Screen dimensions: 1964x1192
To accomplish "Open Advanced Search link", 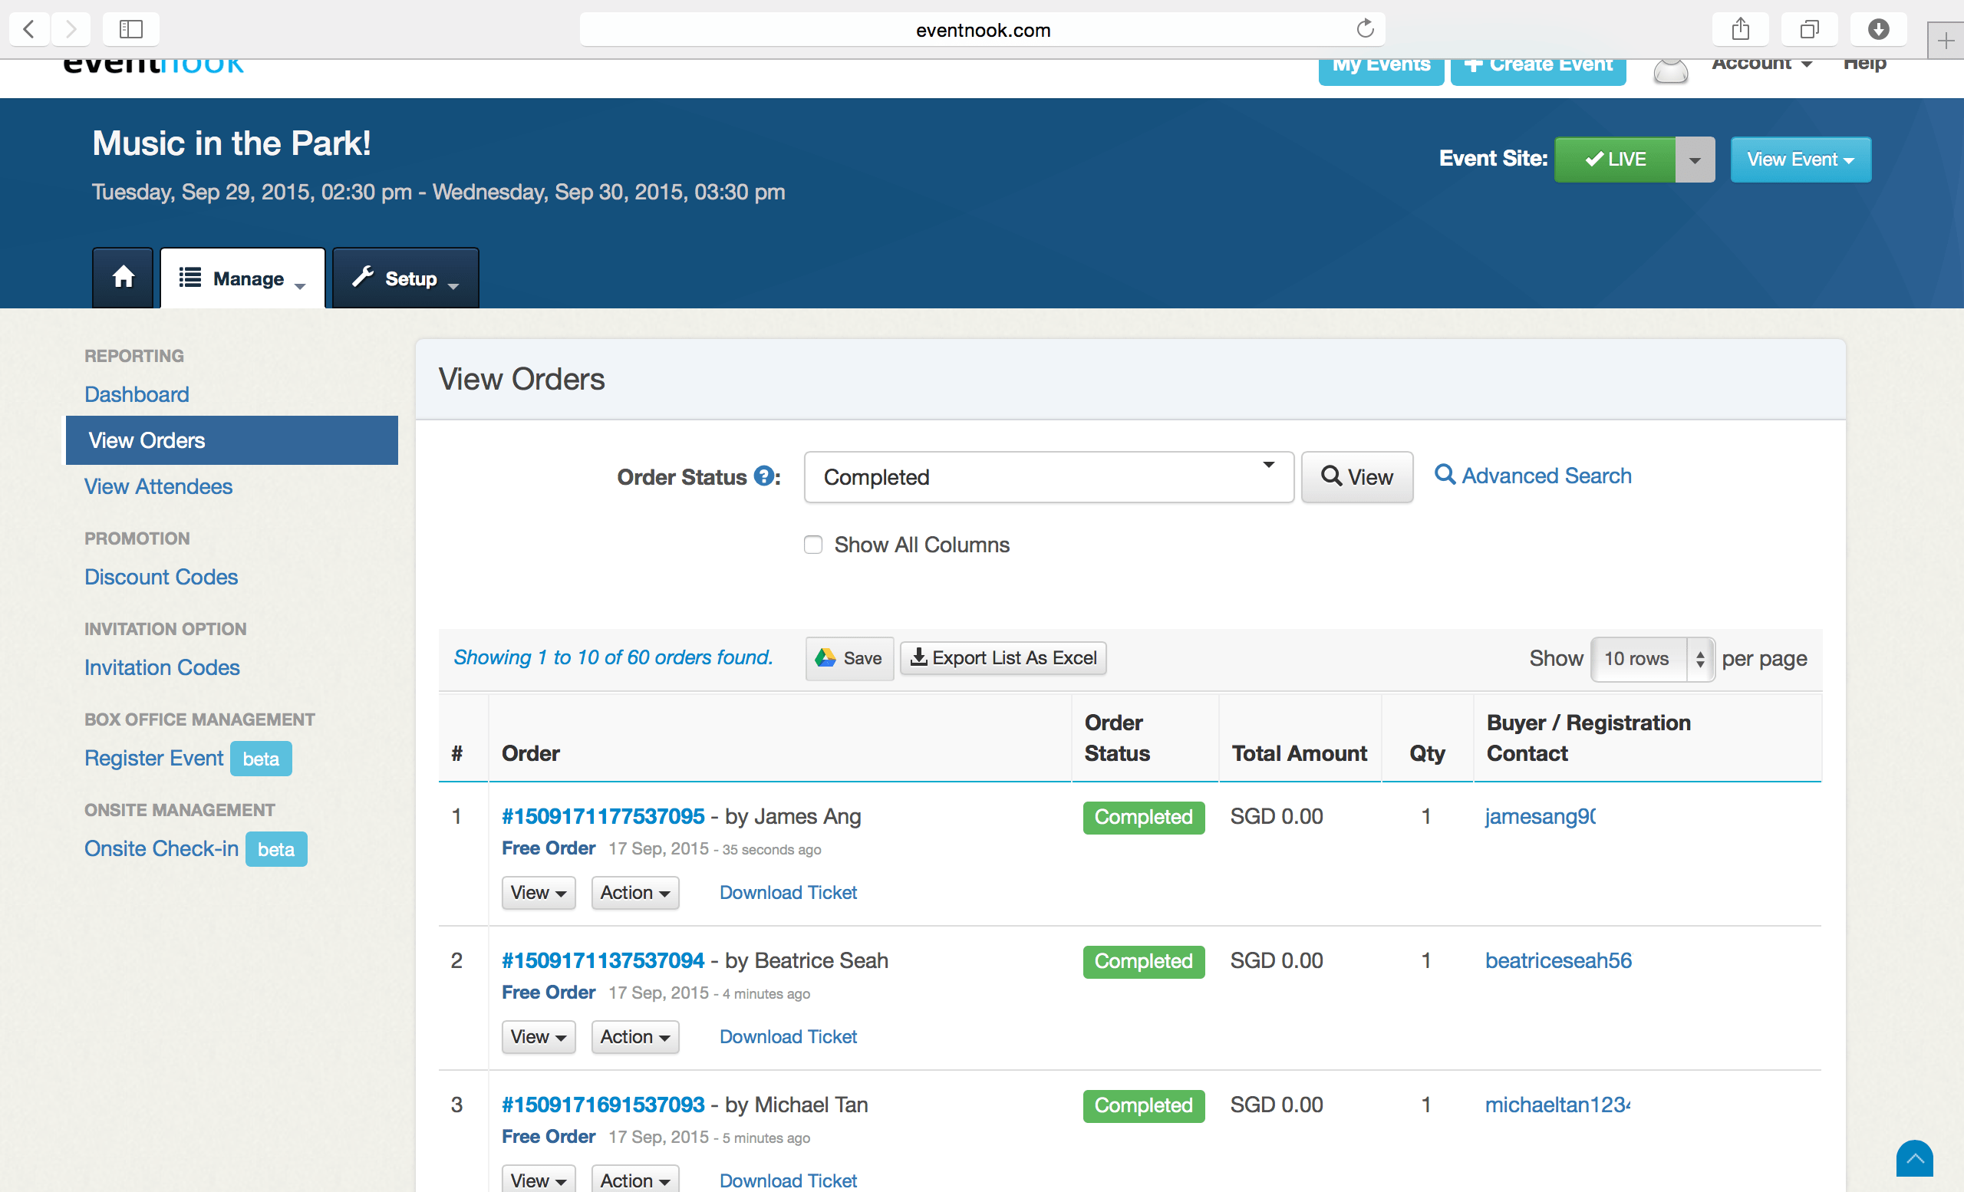I will (x=1533, y=476).
